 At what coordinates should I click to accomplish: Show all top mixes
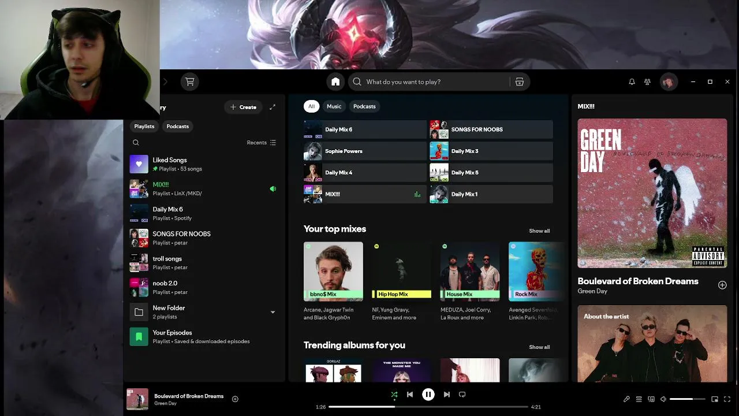click(539, 231)
